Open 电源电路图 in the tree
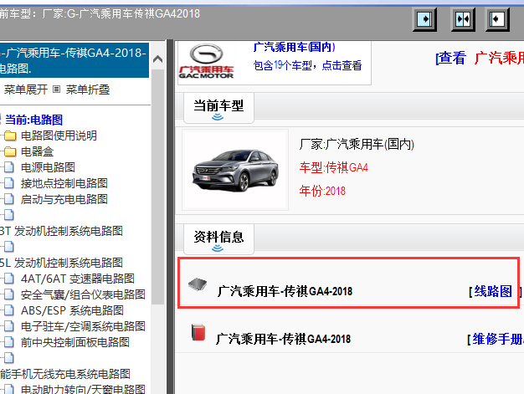Viewport: 524px width, 394px height. point(48,167)
